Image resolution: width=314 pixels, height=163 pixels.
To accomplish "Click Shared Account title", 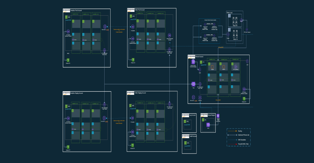I will 199,57.
